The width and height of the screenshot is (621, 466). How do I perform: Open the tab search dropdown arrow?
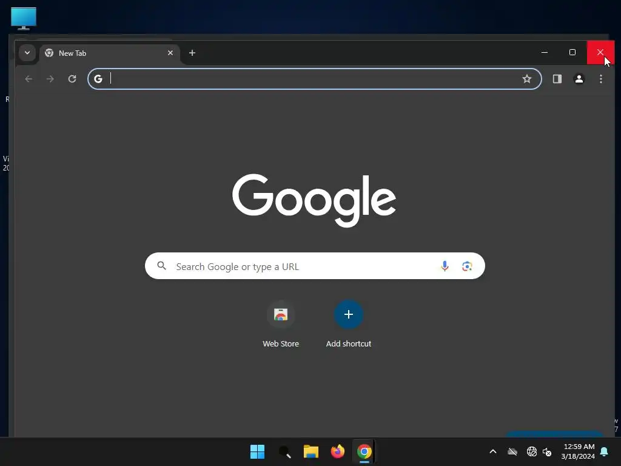27,53
